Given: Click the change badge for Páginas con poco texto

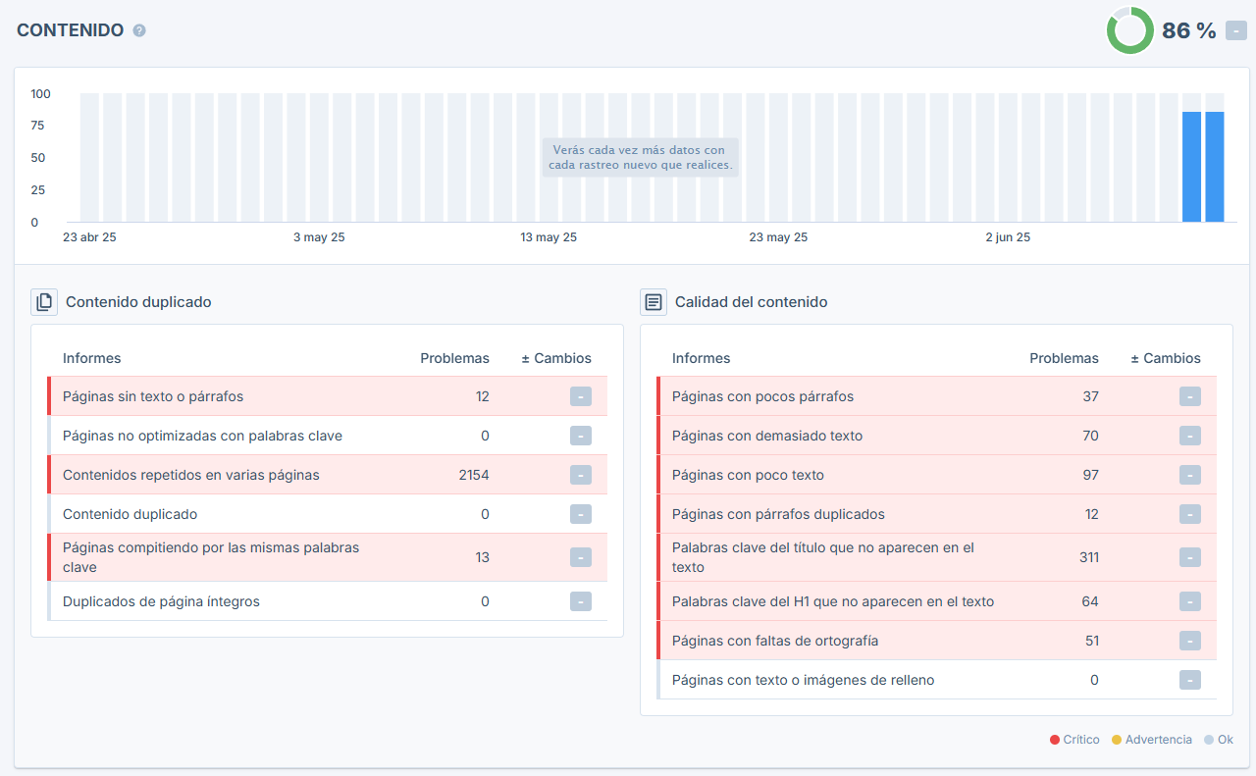Looking at the screenshot, I should coord(1190,475).
